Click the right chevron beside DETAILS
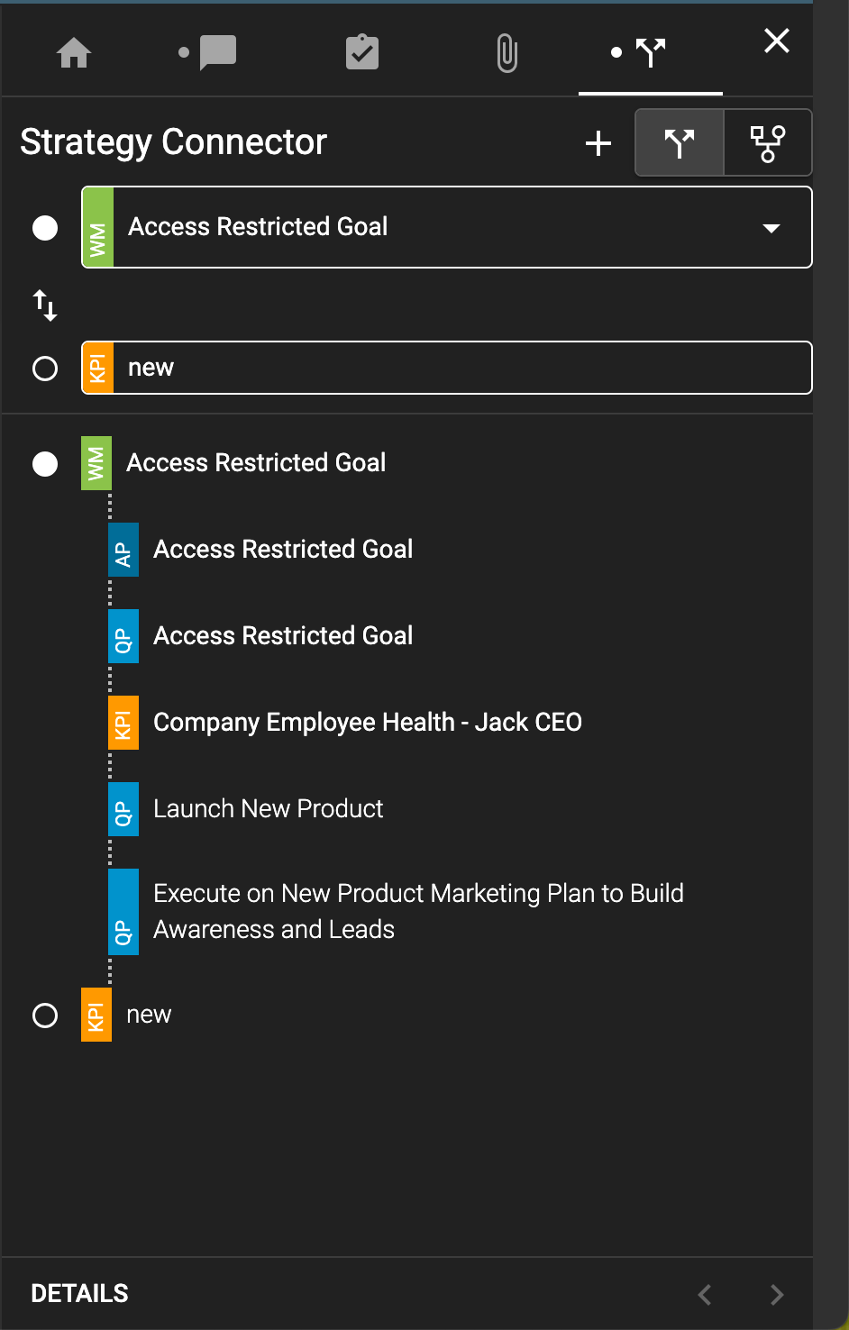Image resolution: width=849 pixels, height=1330 pixels. click(776, 1294)
